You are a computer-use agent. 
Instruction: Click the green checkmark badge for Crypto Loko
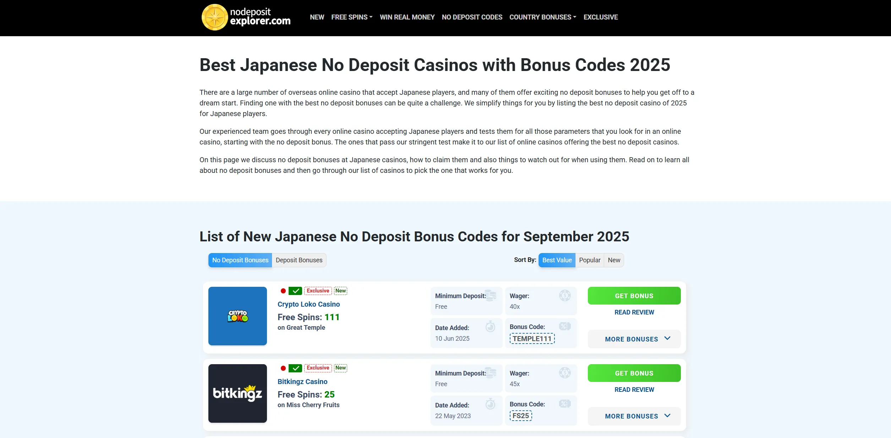[x=295, y=291]
